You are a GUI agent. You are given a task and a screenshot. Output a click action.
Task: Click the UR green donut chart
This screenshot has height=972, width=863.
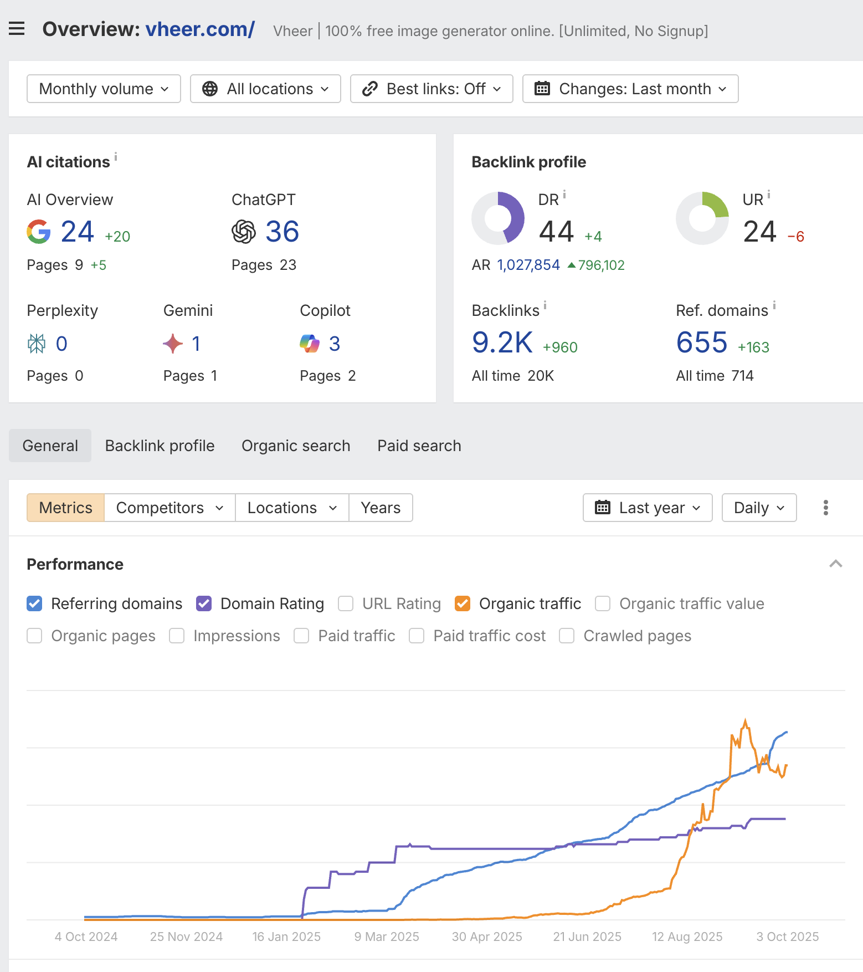(702, 218)
